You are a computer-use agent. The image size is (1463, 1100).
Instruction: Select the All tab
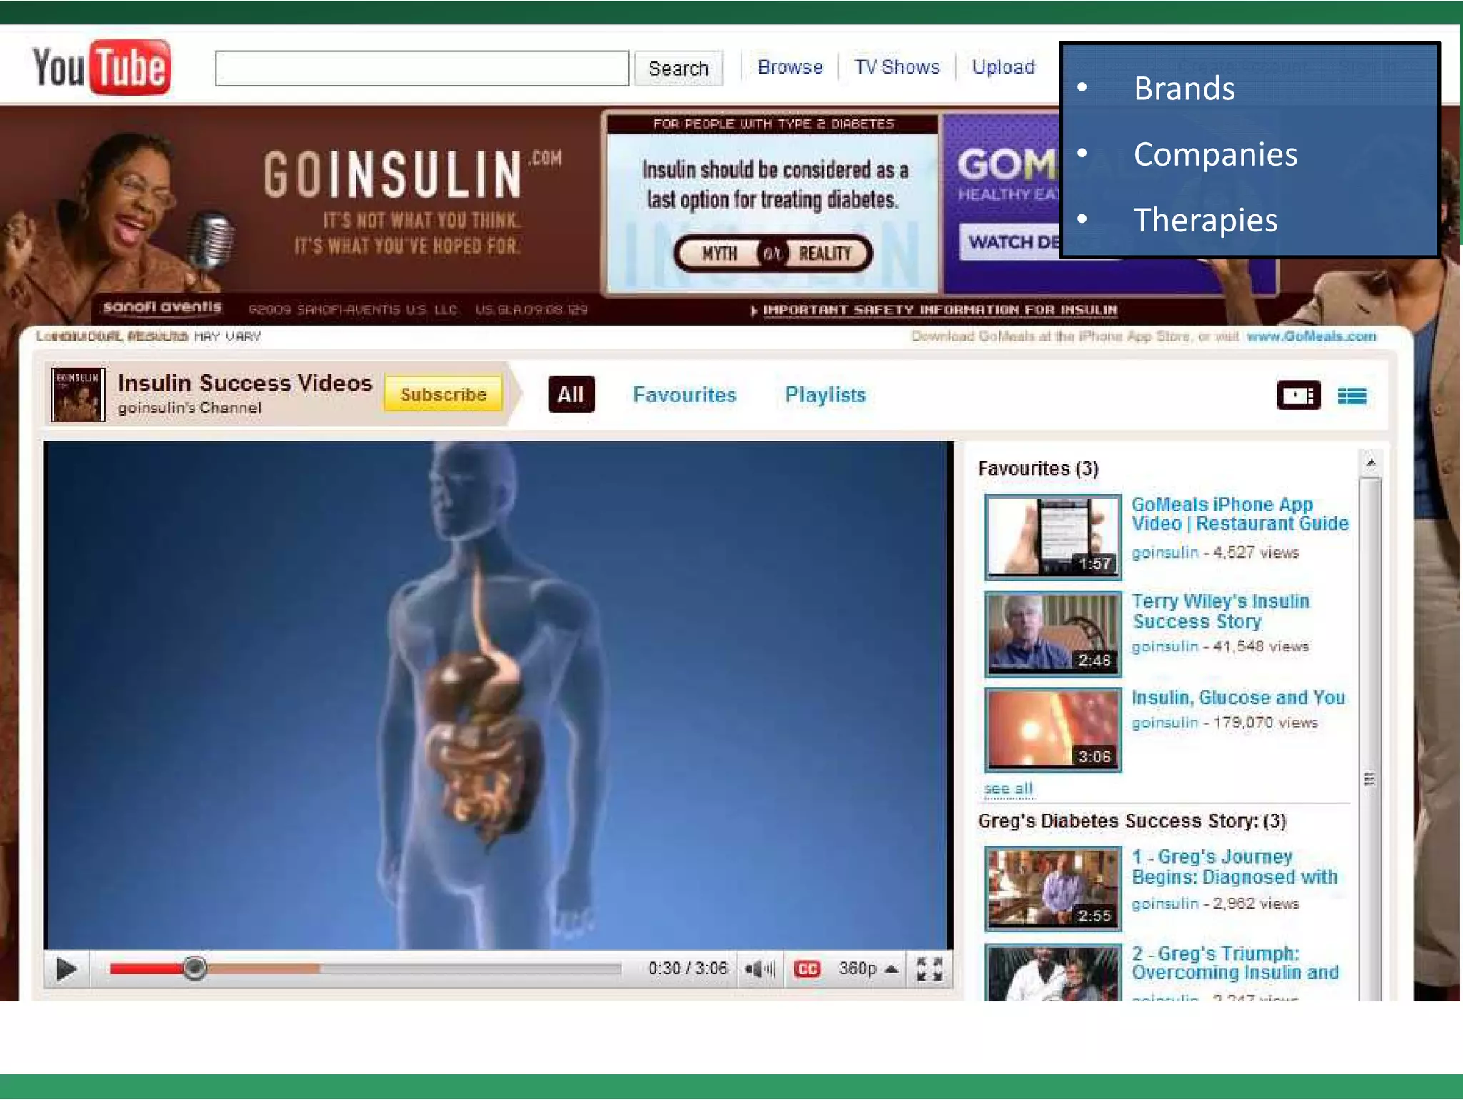(x=571, y=394)
